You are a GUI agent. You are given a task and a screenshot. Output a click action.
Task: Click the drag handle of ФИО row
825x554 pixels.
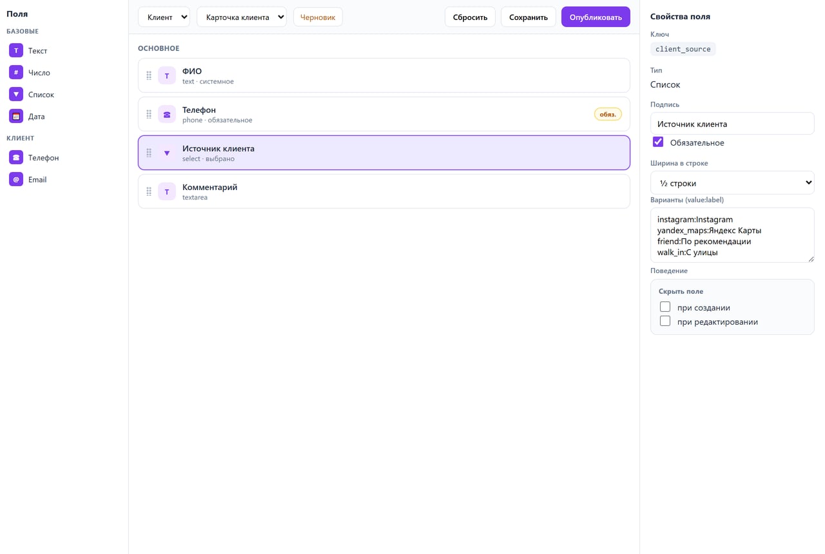tap(149, 76)
